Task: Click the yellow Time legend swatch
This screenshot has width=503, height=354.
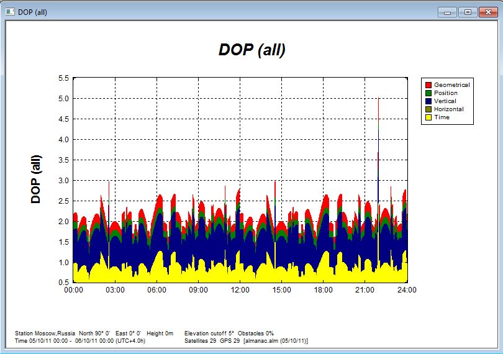Action: point(428,117)
